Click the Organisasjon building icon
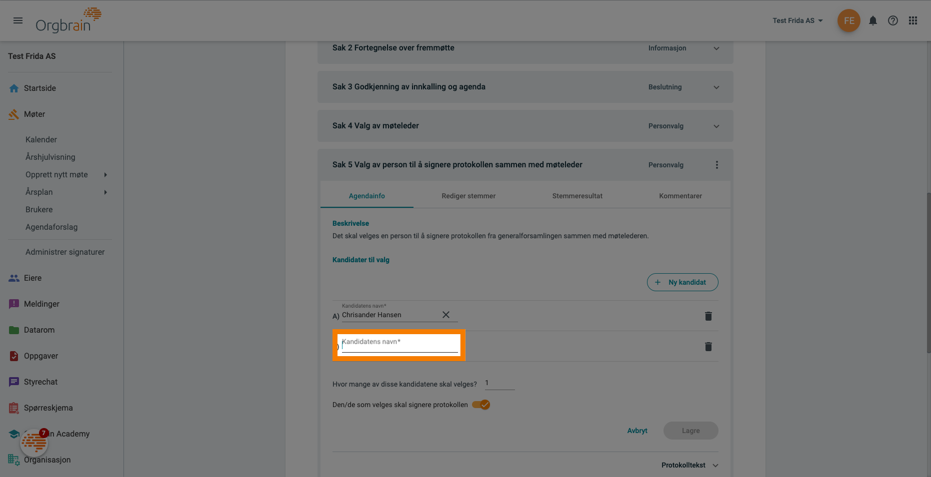This screenshot has width=931, height=477. [14, 460]
